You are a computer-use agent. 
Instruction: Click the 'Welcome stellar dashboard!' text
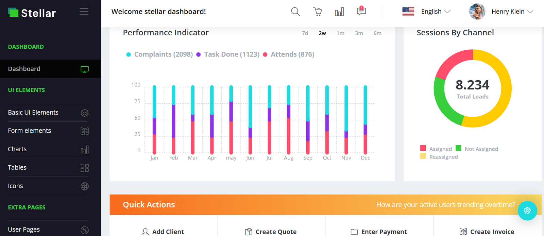click(159, 12)
